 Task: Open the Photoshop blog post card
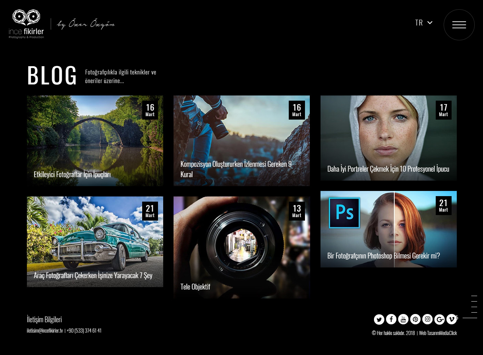click(x=388, y=229)
